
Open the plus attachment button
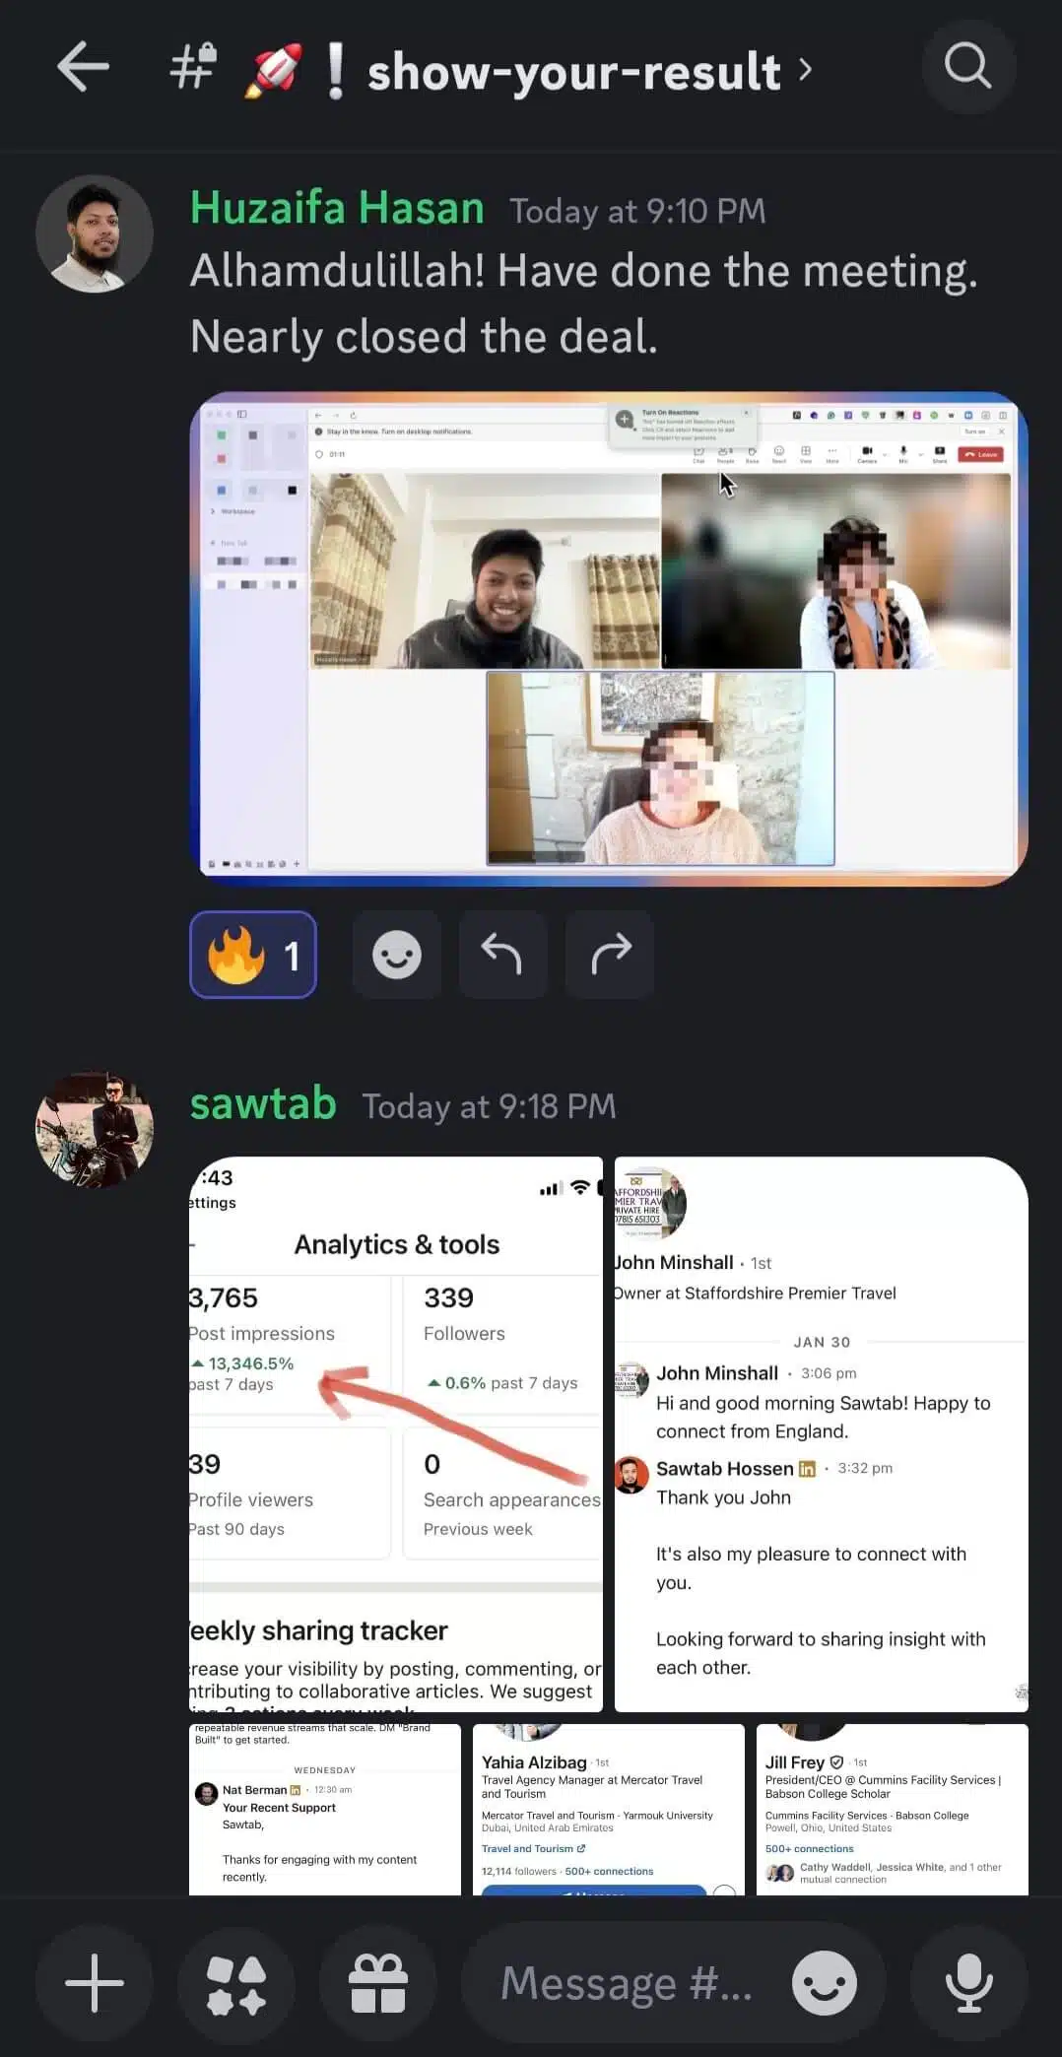pos(95,1982)
